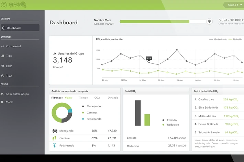Click the clock icon next to Time

coord(3,76)
